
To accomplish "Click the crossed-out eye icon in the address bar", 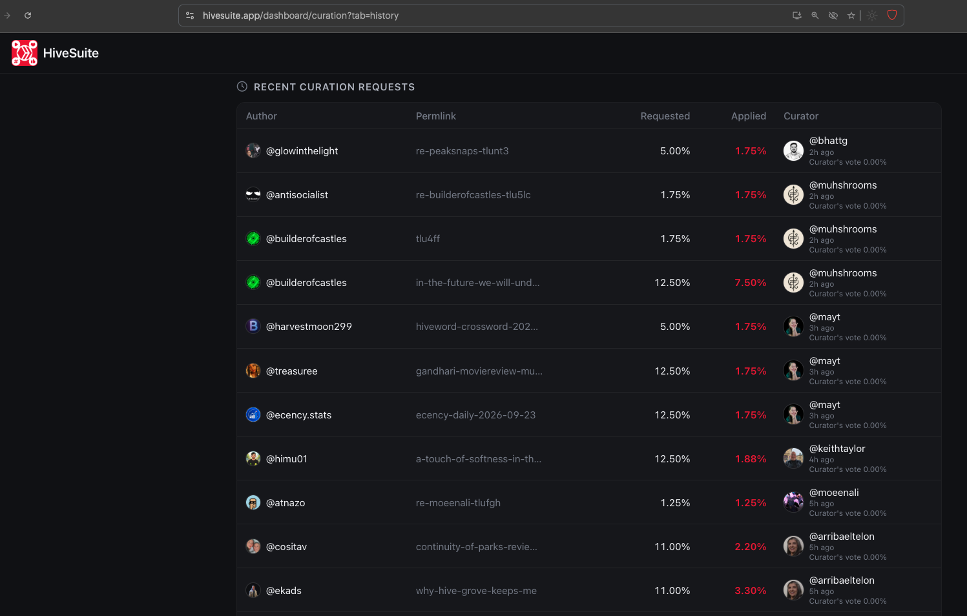I will pos(833,15).
